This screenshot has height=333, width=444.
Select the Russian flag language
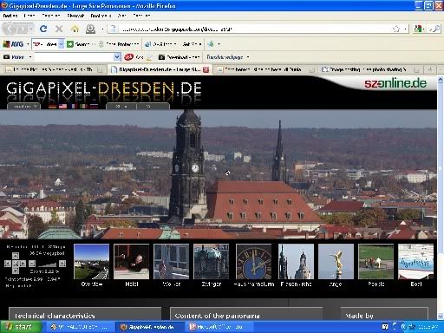94,107
